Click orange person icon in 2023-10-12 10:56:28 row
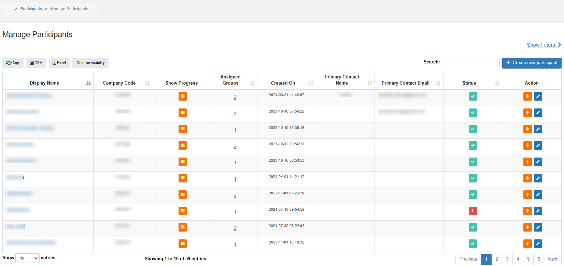The width and height of the screenshot is (564, 266). (527, 146)
